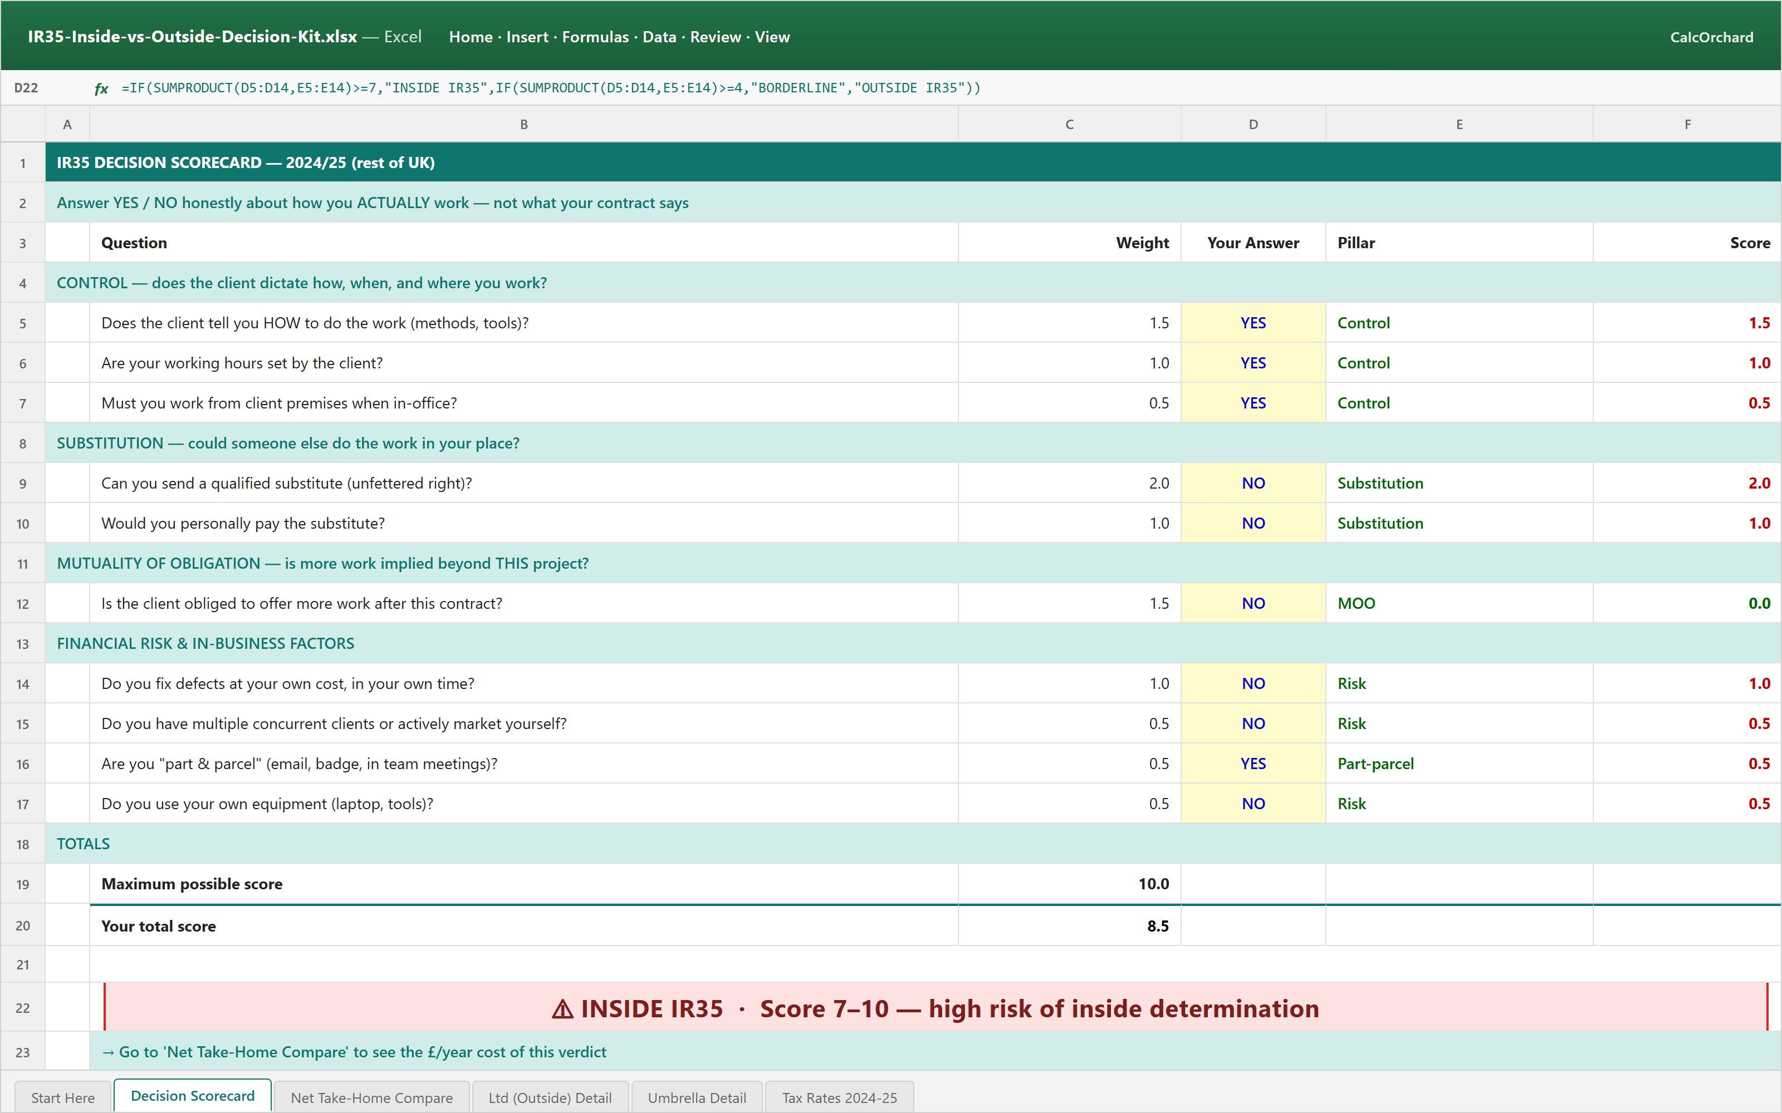Image resolution: width=1782 pixels, height=1113 pixels.
Task: Click the 'Answer YES / NO honestly' instruction row
Action: [x=913, y=203]
